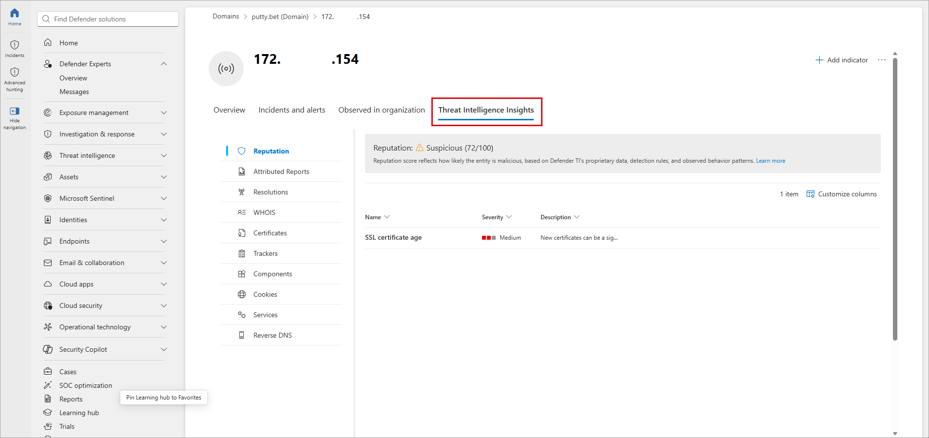Screen dimensions: 929x438
Task: Click the Investigation & response shield icon
Action: [x=48, y=134]
